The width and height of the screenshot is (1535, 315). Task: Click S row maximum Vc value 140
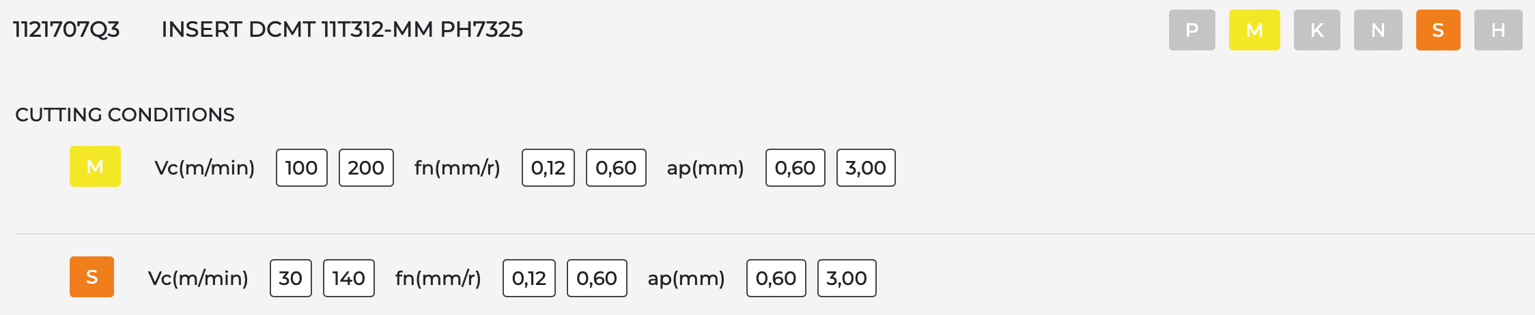pyautogui.click(x=348, y=278)
